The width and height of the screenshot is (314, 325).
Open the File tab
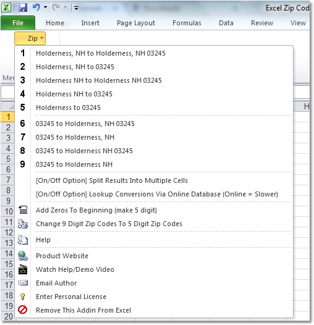18,23
